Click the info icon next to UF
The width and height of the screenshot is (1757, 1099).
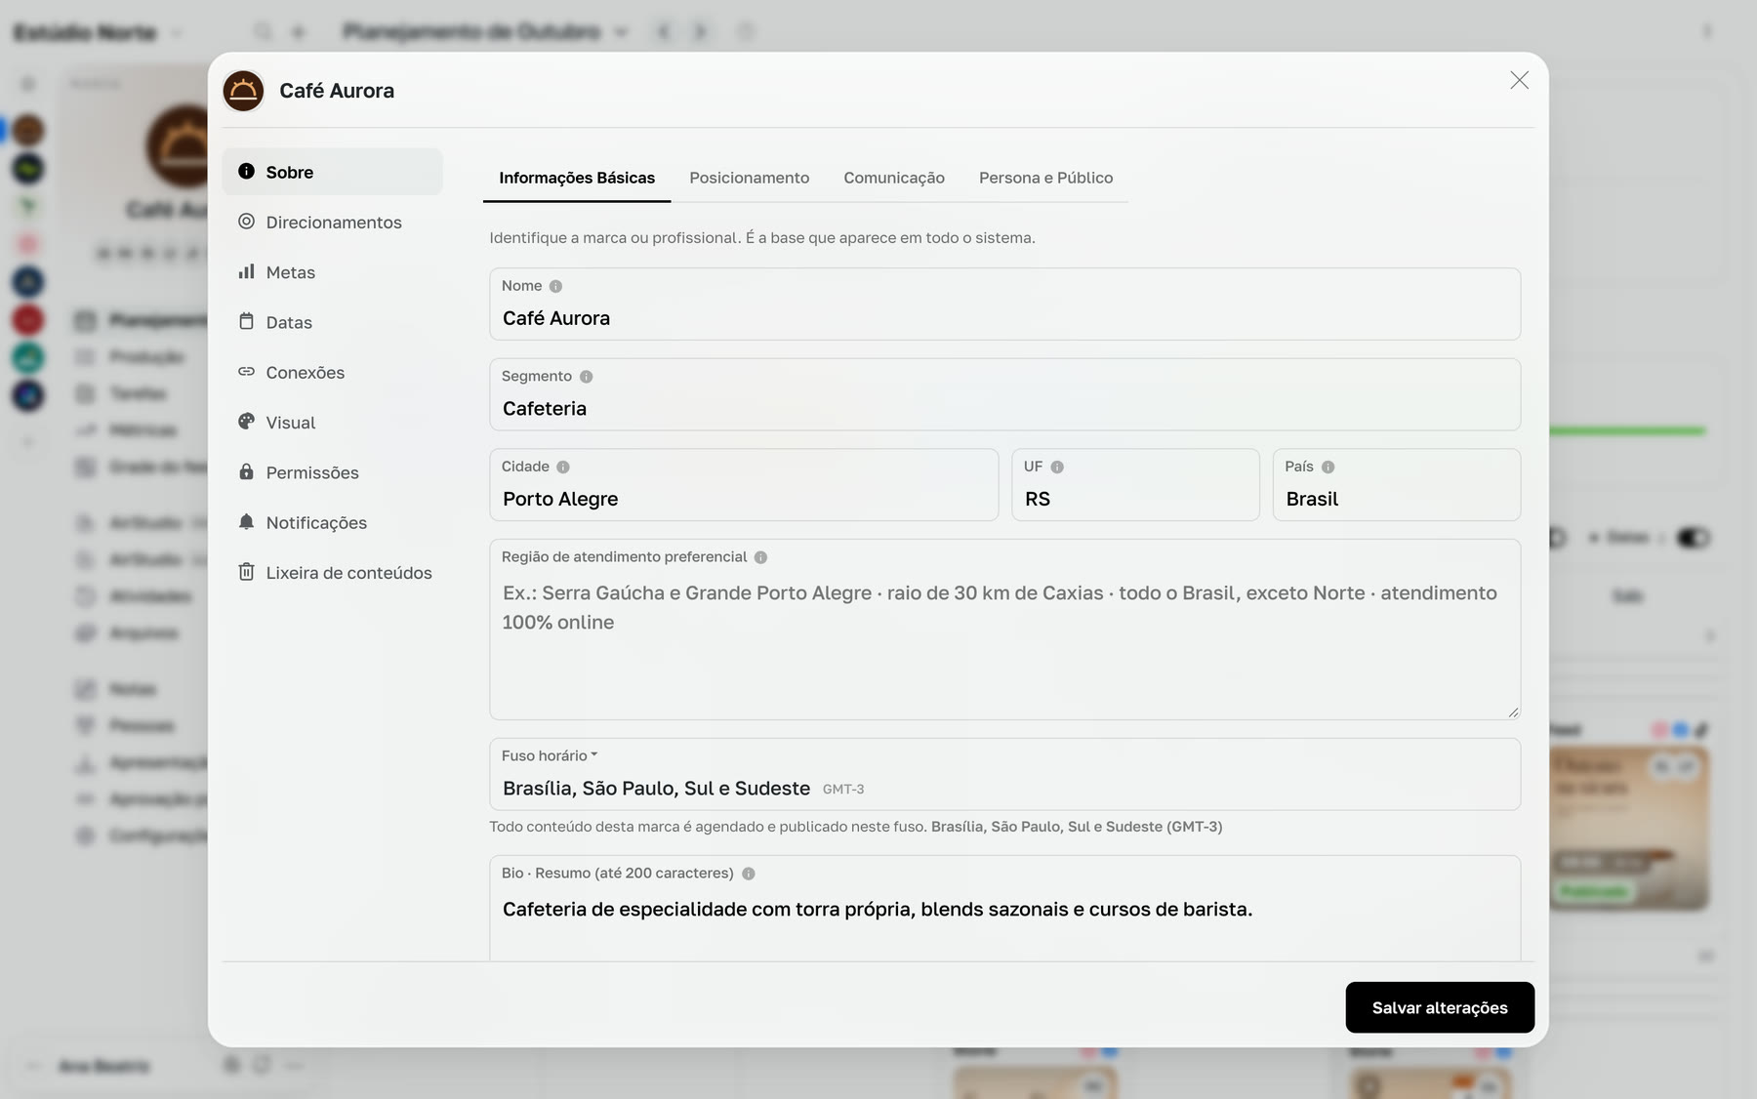coord(1057,467)
